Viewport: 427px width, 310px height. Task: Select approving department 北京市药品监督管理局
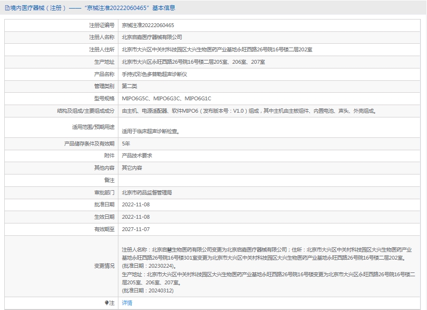147,193
